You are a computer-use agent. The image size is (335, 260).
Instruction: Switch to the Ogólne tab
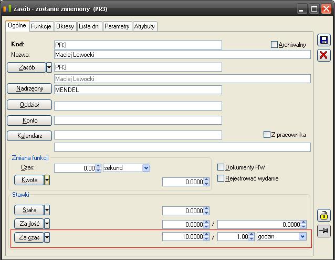[17, 25]
